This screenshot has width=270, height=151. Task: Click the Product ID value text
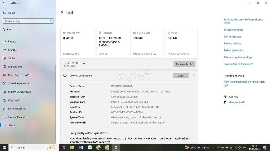pyautogui.click(x=127, y=112)
